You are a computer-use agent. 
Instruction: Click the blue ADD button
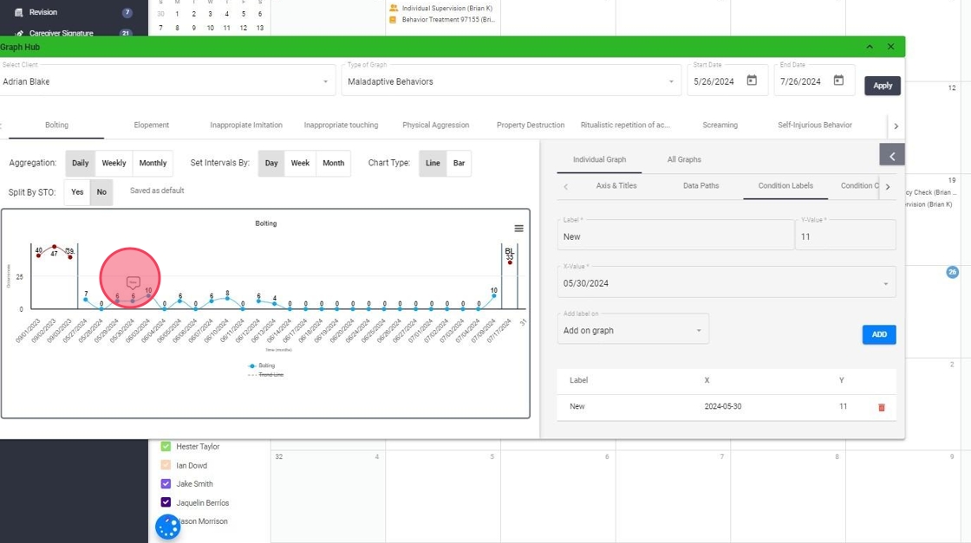[x=878, y=334]
